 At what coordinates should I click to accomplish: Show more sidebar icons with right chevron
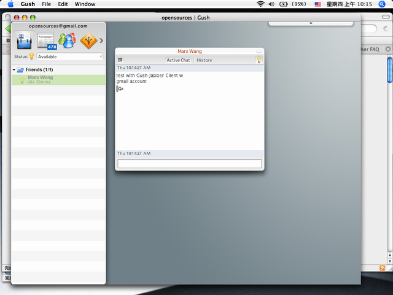point(101,41)
